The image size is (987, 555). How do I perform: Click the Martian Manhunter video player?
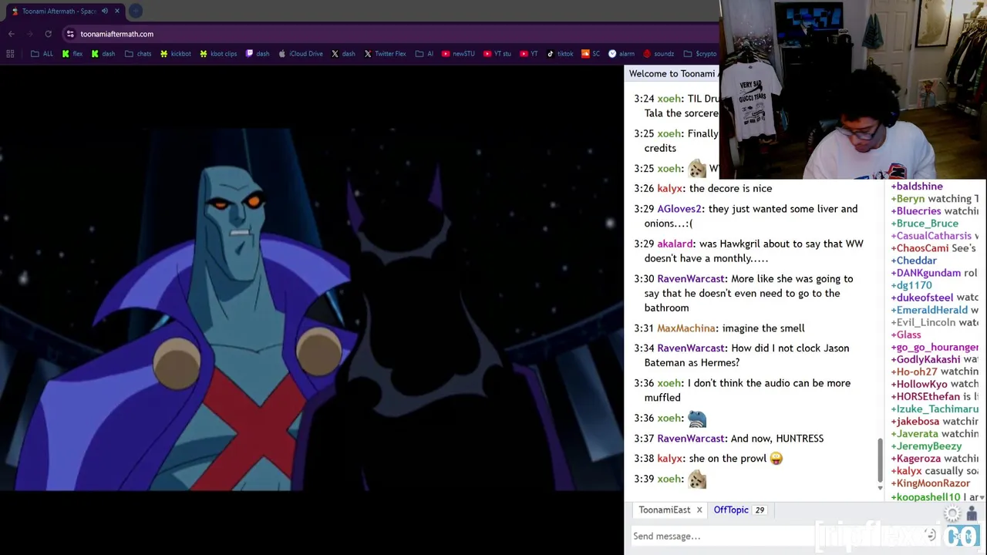coord(312,310)
